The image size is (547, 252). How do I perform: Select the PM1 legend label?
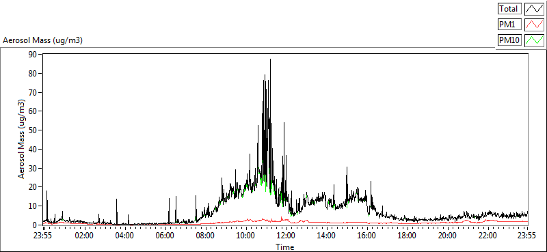[x=509, y=25]
